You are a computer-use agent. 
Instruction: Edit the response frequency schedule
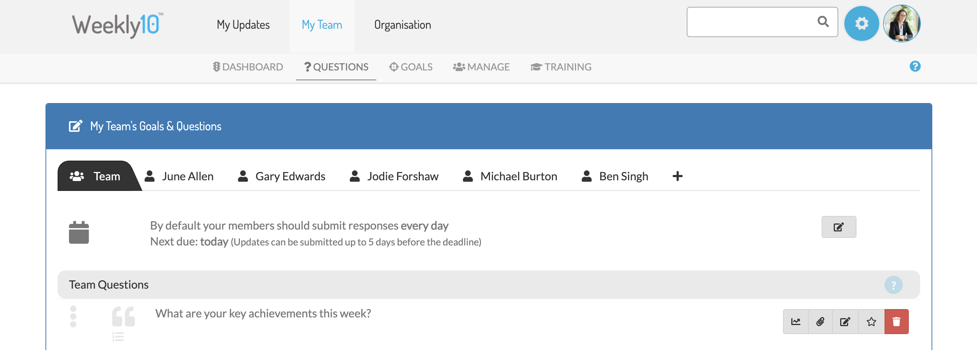pos(839,227)
